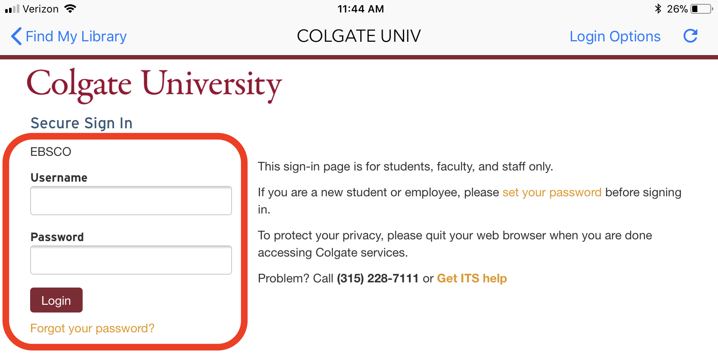
Task: Click inside the Password field
Action: pyautogui.click(x=131, y=260)
